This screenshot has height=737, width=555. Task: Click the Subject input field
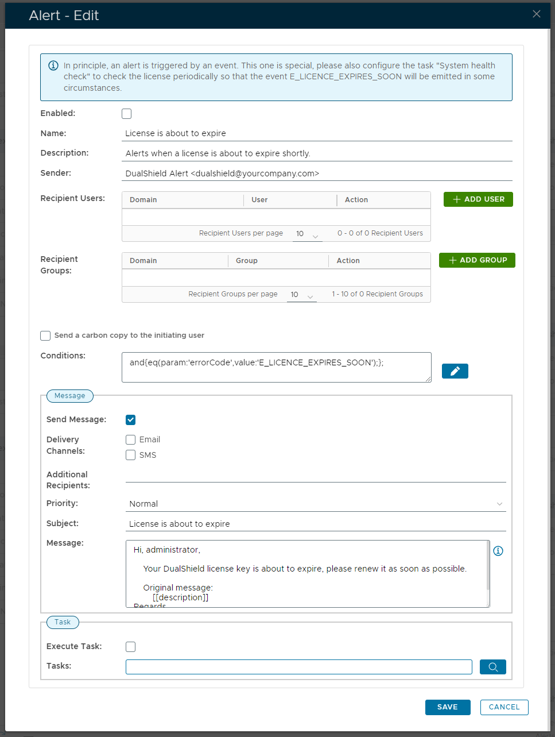(315, 524)
